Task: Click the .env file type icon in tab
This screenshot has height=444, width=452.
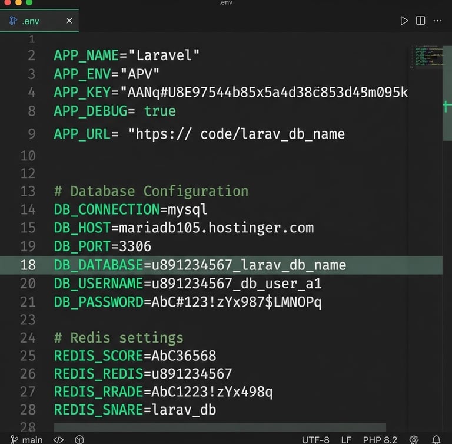Action: pos(13,21)
